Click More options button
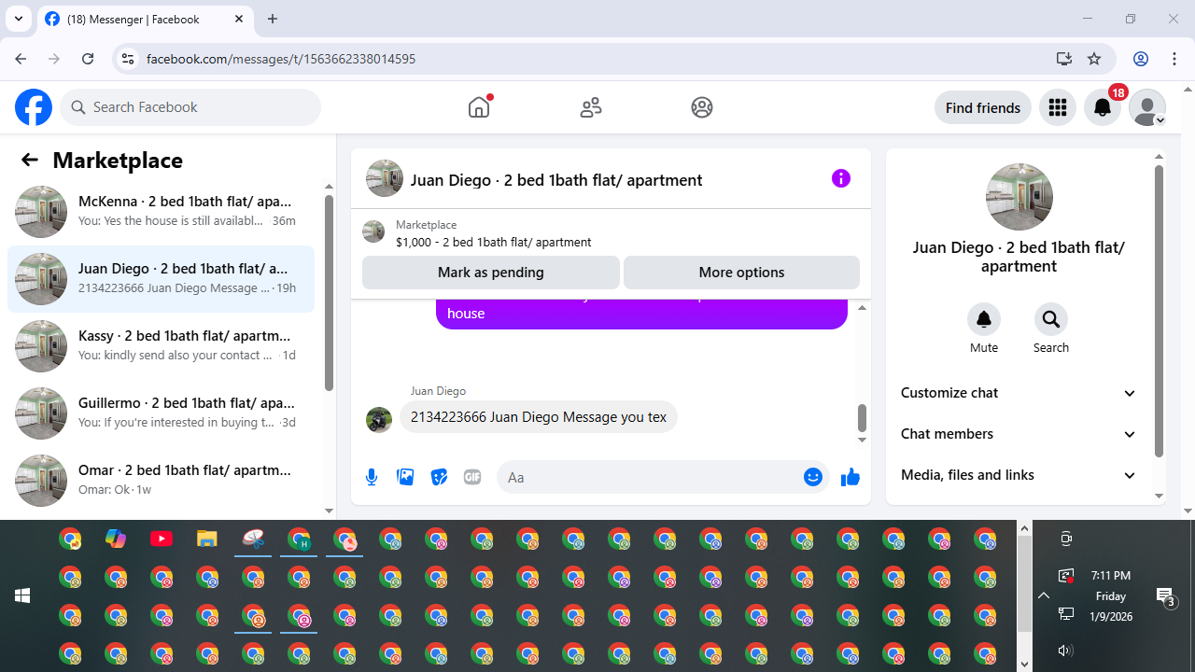 pyautogui.click(x=741, y=273)
